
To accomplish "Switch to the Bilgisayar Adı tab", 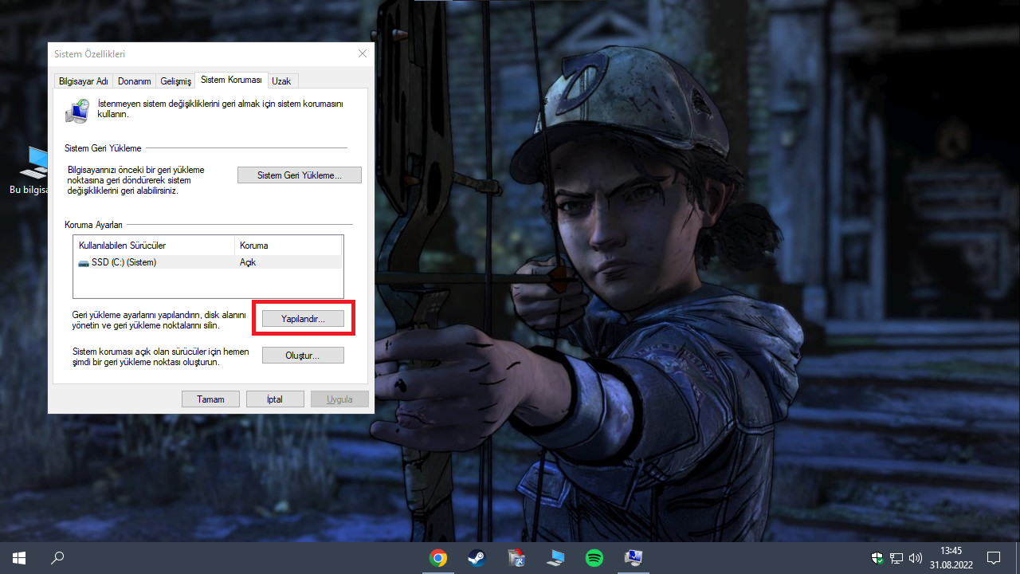I will tap(84, 81).
